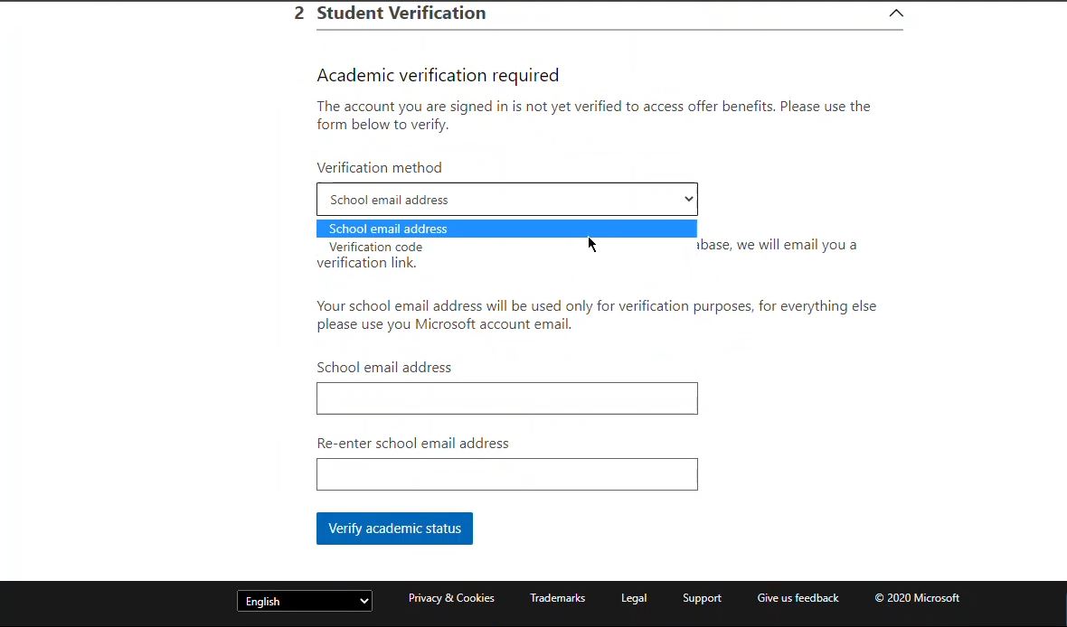Image resolution: width=1067 pixels, height=627 pixels.
Task: Click the language selector dropdown arrow
Action: click(x=363, y=601)
